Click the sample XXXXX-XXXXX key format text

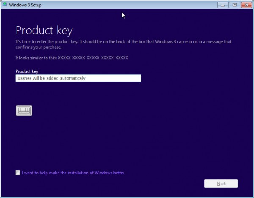(x=93, y=58)
